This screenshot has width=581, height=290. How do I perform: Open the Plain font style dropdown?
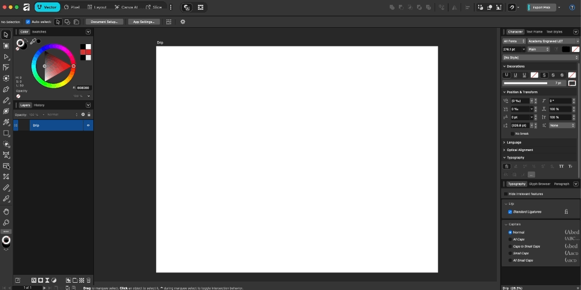539,49
